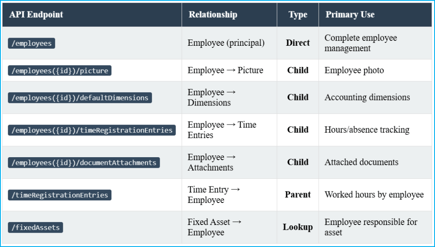
Task: Click the Direct type cell
Action: (298, 43)
